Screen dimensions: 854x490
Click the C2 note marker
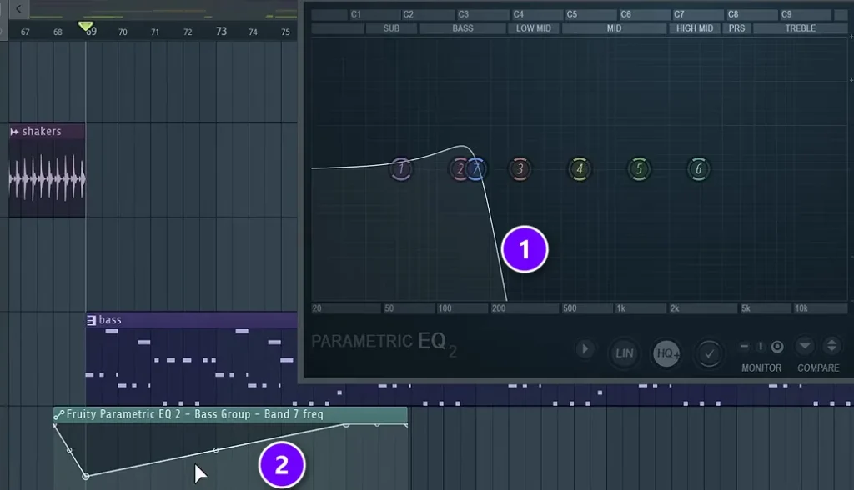(x=408, y=14)
